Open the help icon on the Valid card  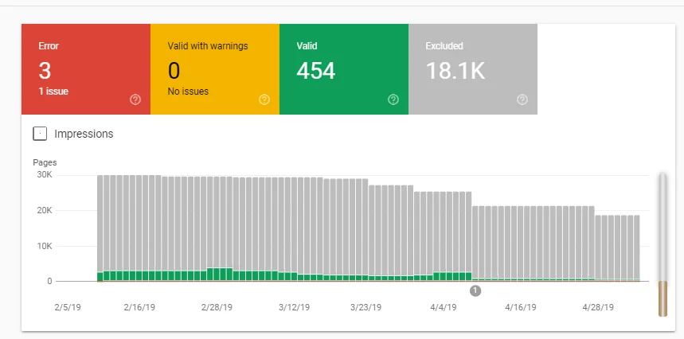pos(393,99)
